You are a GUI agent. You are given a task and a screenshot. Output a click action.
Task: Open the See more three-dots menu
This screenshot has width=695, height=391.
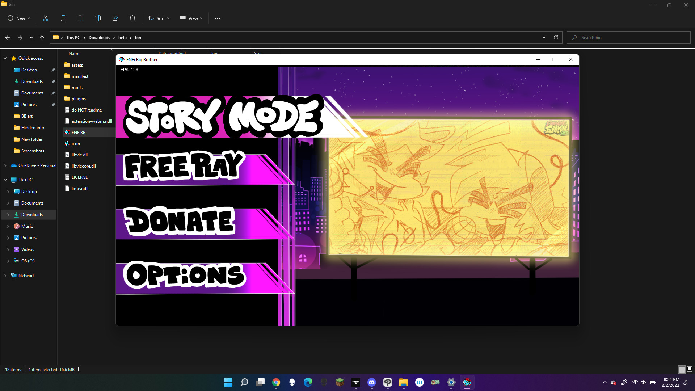point(218,18)
